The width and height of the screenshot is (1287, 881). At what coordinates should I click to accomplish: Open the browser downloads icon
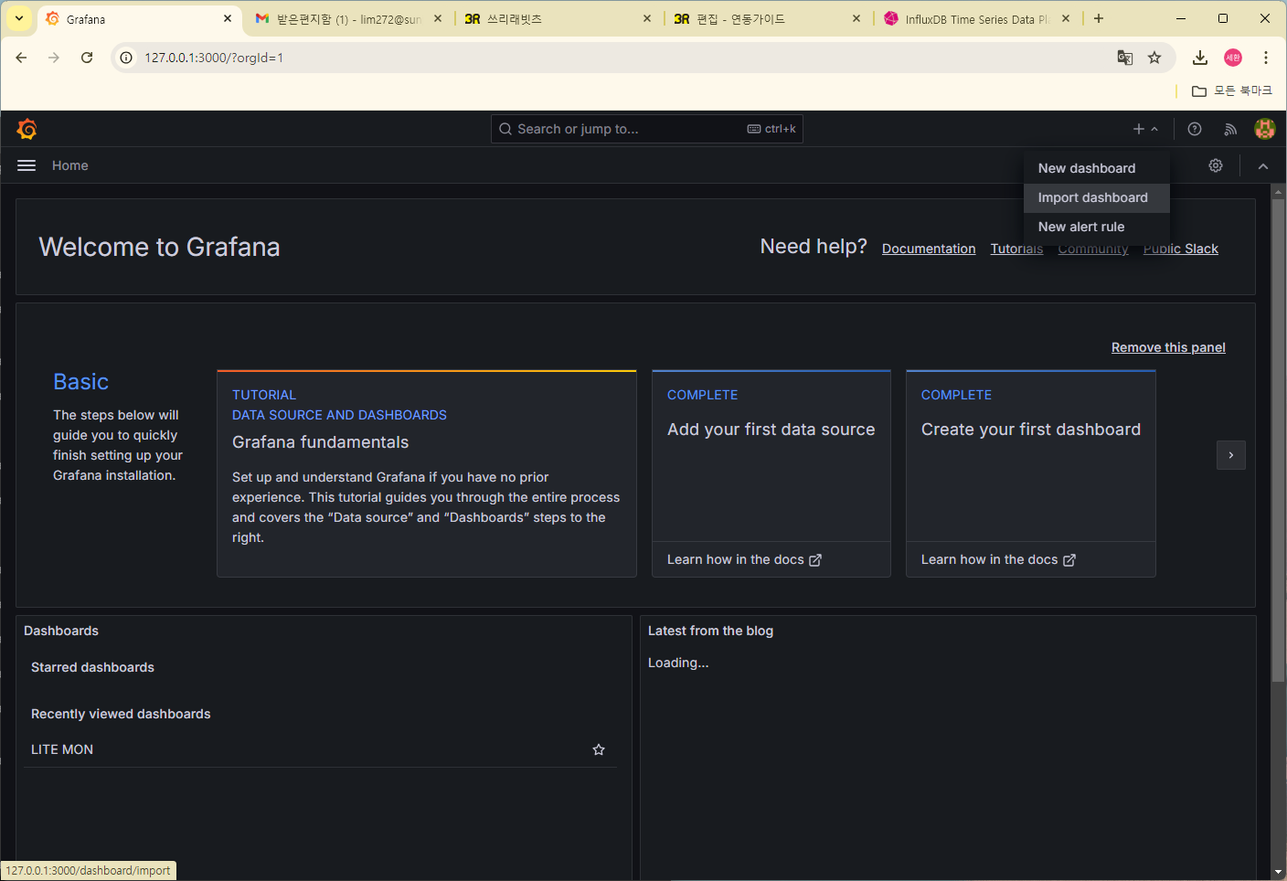(x=1200, y=58)
